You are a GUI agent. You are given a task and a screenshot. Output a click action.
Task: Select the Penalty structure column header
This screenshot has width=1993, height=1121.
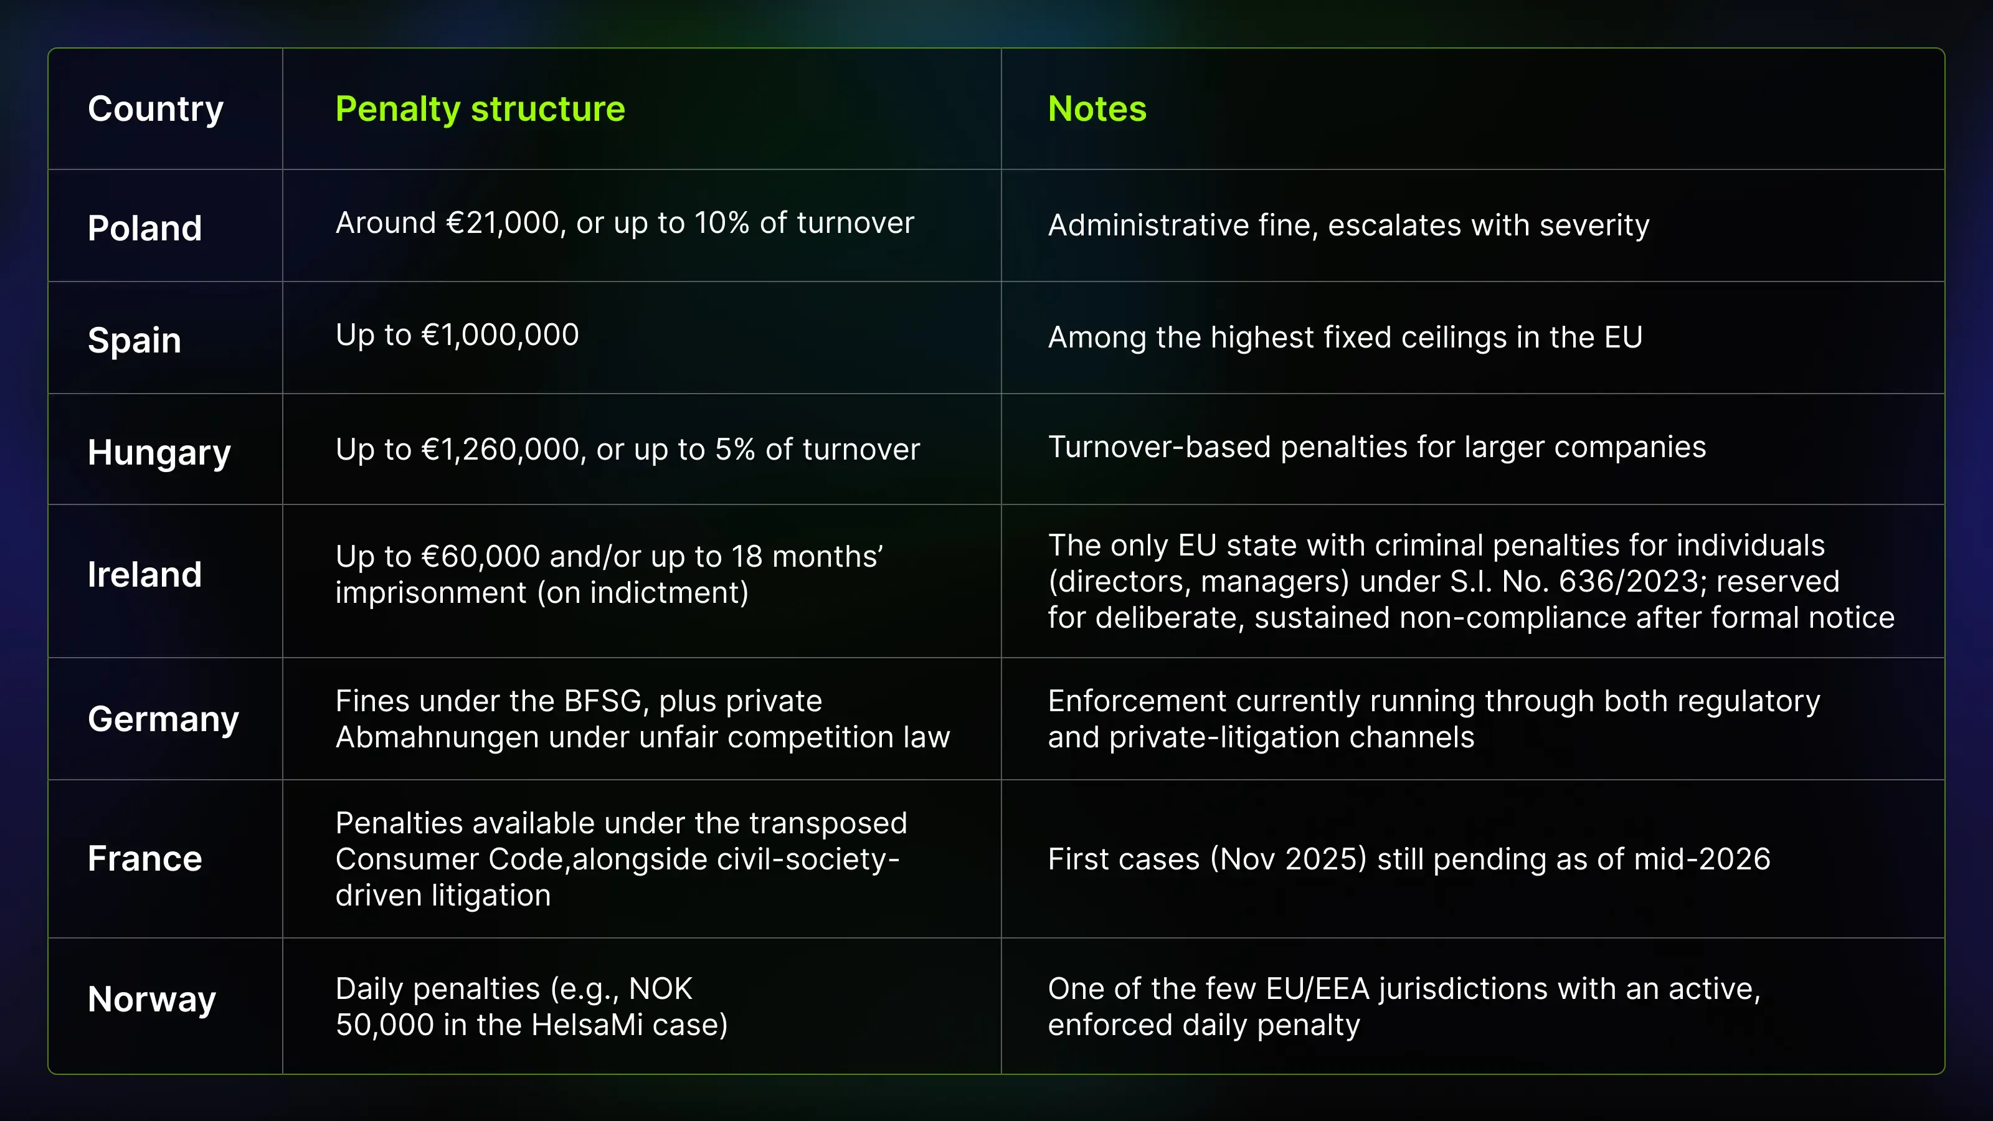point(480,109)
